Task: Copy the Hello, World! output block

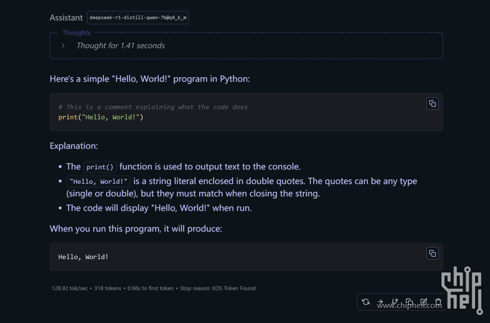Action: point(432,253)
